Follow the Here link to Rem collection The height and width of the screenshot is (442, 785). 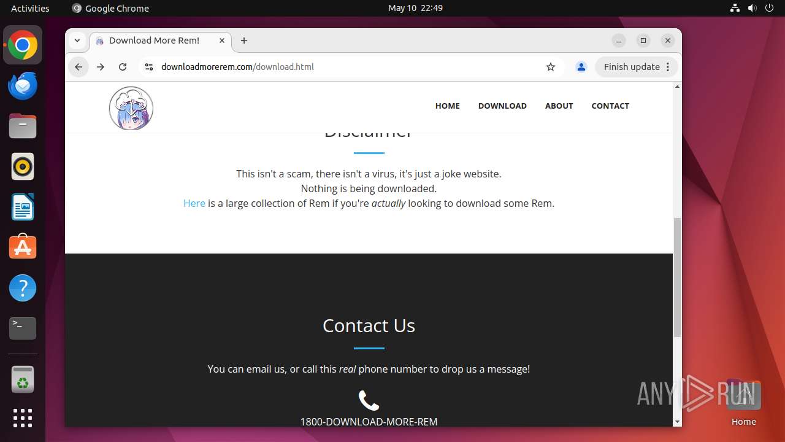coord(194,203)
